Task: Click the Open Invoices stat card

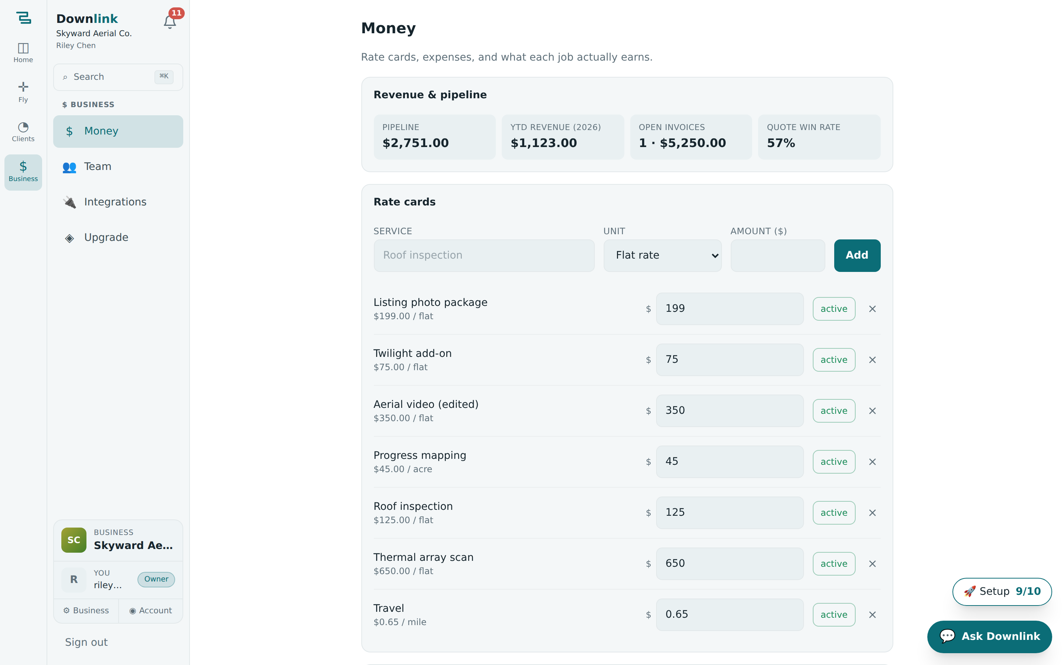Action: (x=691, y=137)
